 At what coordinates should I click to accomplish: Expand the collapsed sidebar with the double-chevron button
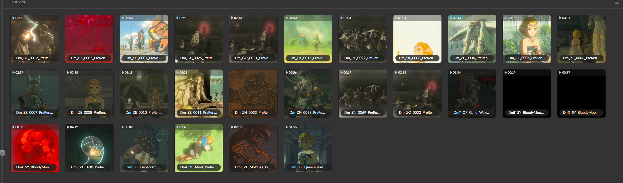pos(3,153)
